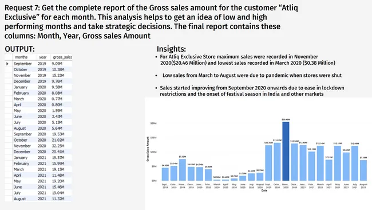Click the '10.38M' gross sales cell
Viewport: 372px width, 210px height.
click(58, 69)
